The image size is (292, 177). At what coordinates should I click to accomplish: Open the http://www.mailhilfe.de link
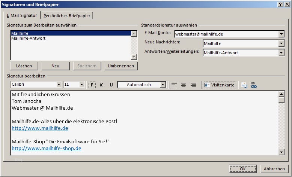tap(40, 128)
